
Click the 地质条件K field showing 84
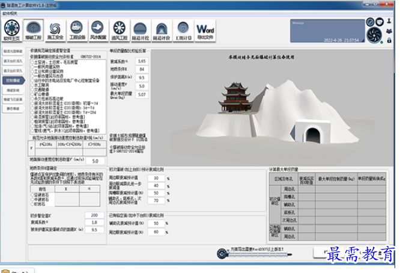142,69
